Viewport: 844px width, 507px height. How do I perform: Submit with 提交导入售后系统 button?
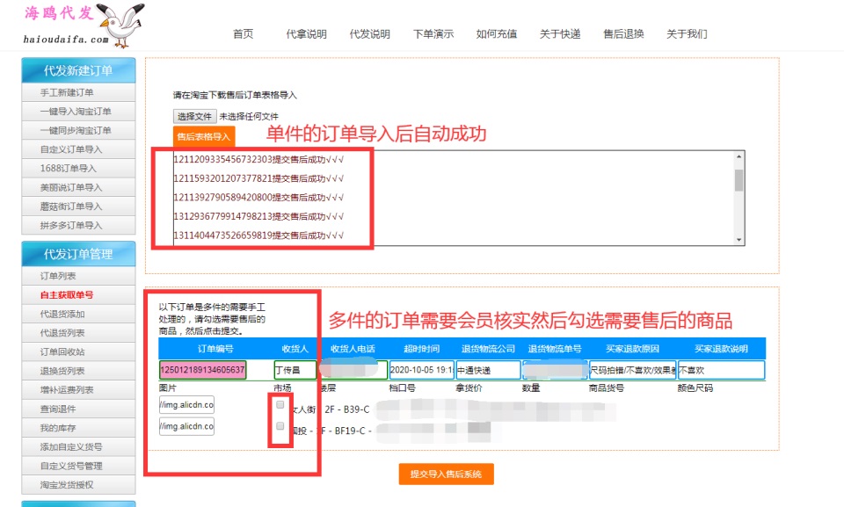click(446, 474)
